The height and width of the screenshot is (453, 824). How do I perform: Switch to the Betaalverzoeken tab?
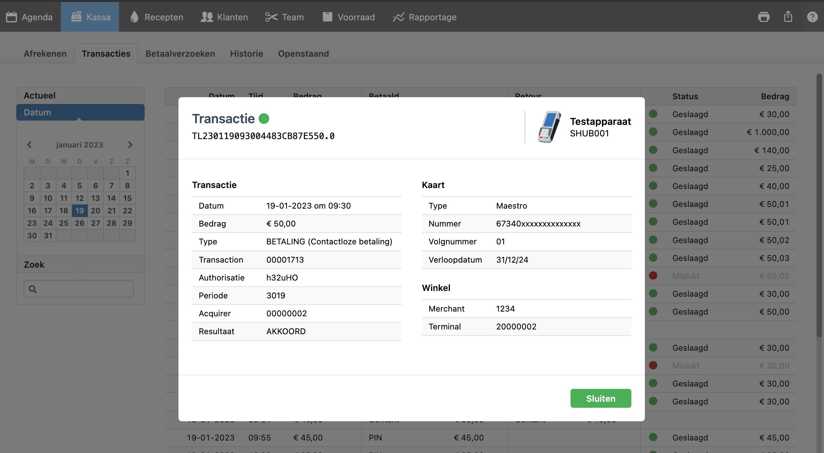180,54
